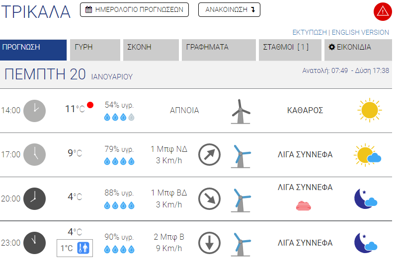Switch to ENGLISH VERSION link

[x=360, y=32]
